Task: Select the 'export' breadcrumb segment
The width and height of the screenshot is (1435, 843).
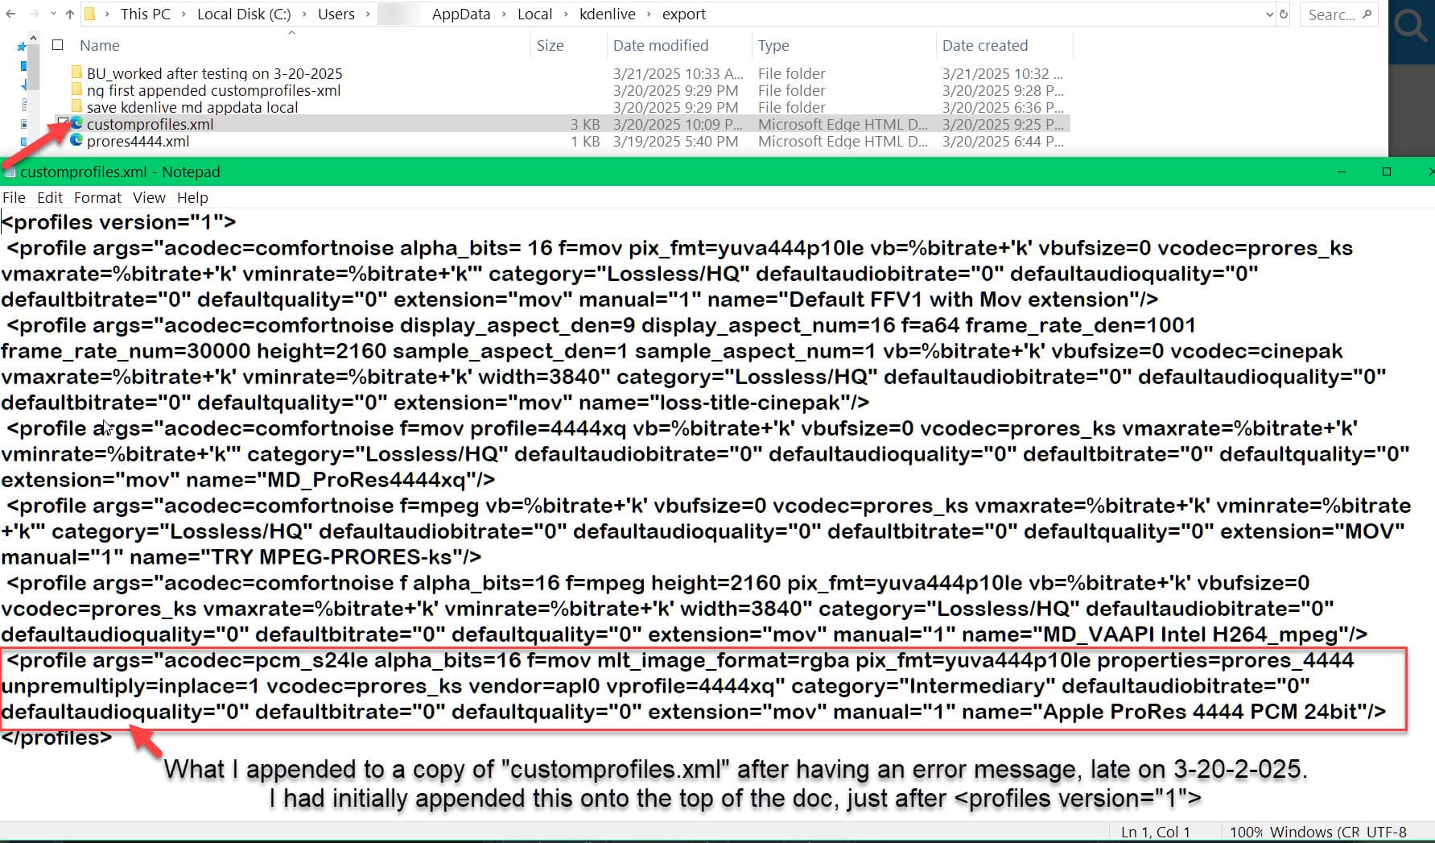Action: click(x=684, y=14)
